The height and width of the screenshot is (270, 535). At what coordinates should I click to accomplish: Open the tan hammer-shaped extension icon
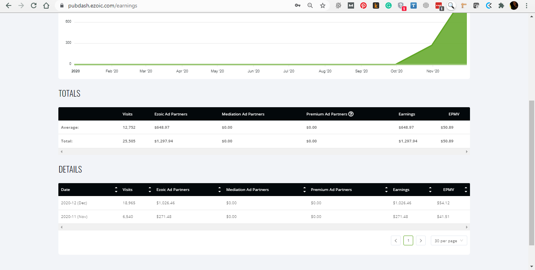coord(464,6)
